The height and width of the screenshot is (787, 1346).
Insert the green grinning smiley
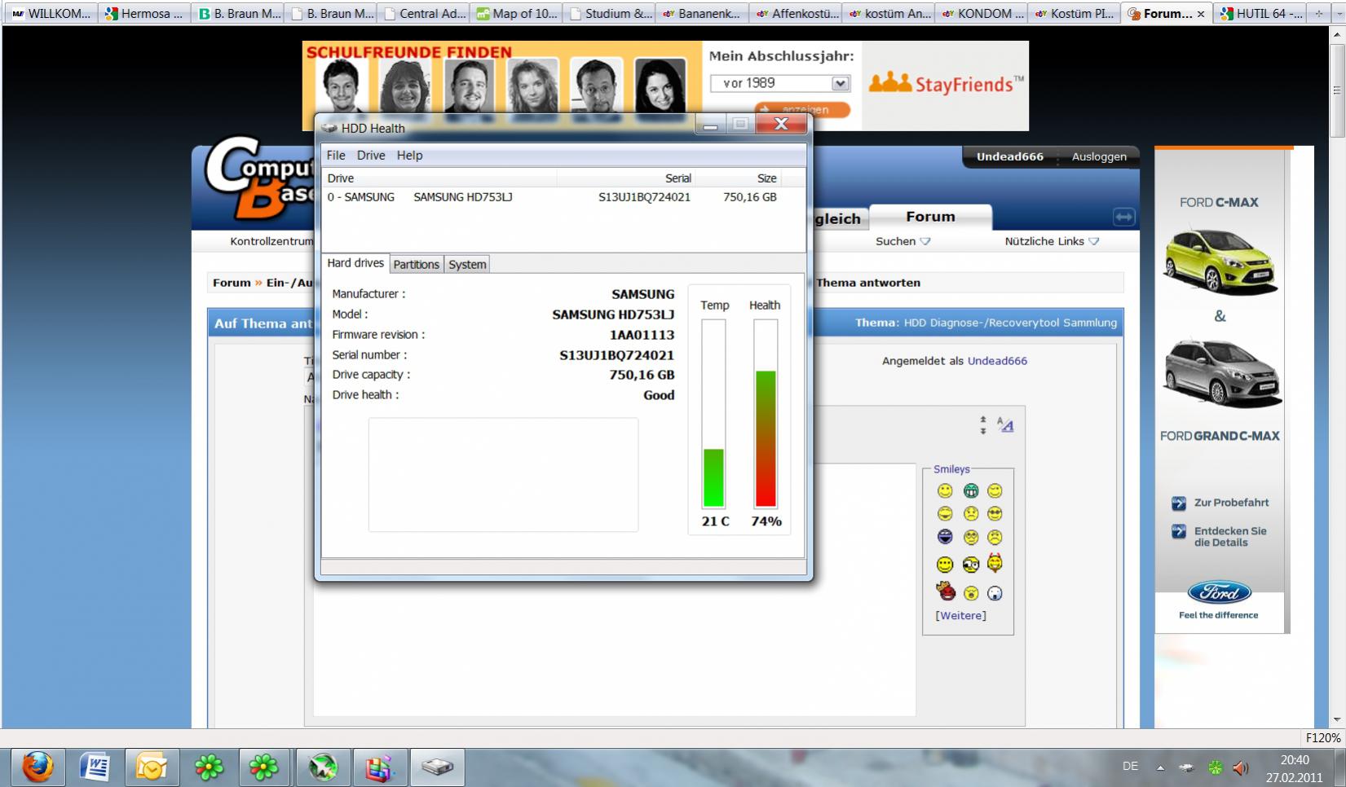971,490
